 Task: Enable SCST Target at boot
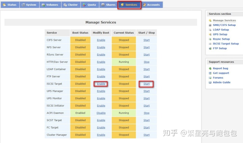tap(101, 120)
